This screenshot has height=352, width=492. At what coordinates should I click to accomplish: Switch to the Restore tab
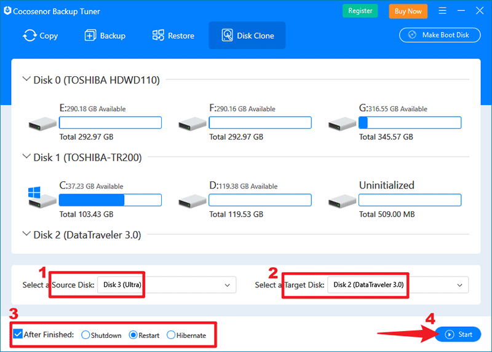[x=173, y=36]
